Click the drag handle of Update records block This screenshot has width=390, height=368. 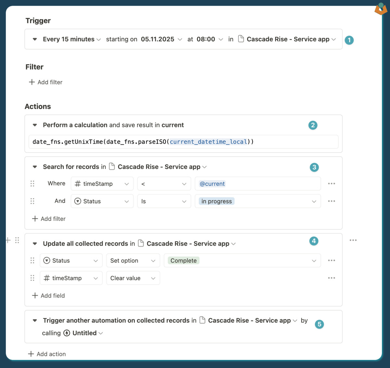click(17, 240)
